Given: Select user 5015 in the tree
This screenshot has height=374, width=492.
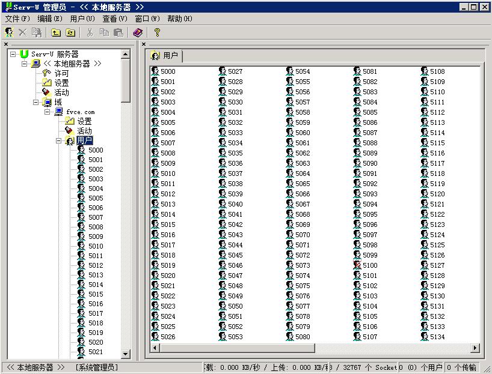Looking at the screenshot, I should 96,294.
